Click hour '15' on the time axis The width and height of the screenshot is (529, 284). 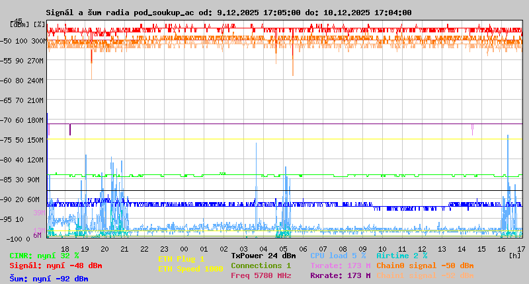click(481, 249)
